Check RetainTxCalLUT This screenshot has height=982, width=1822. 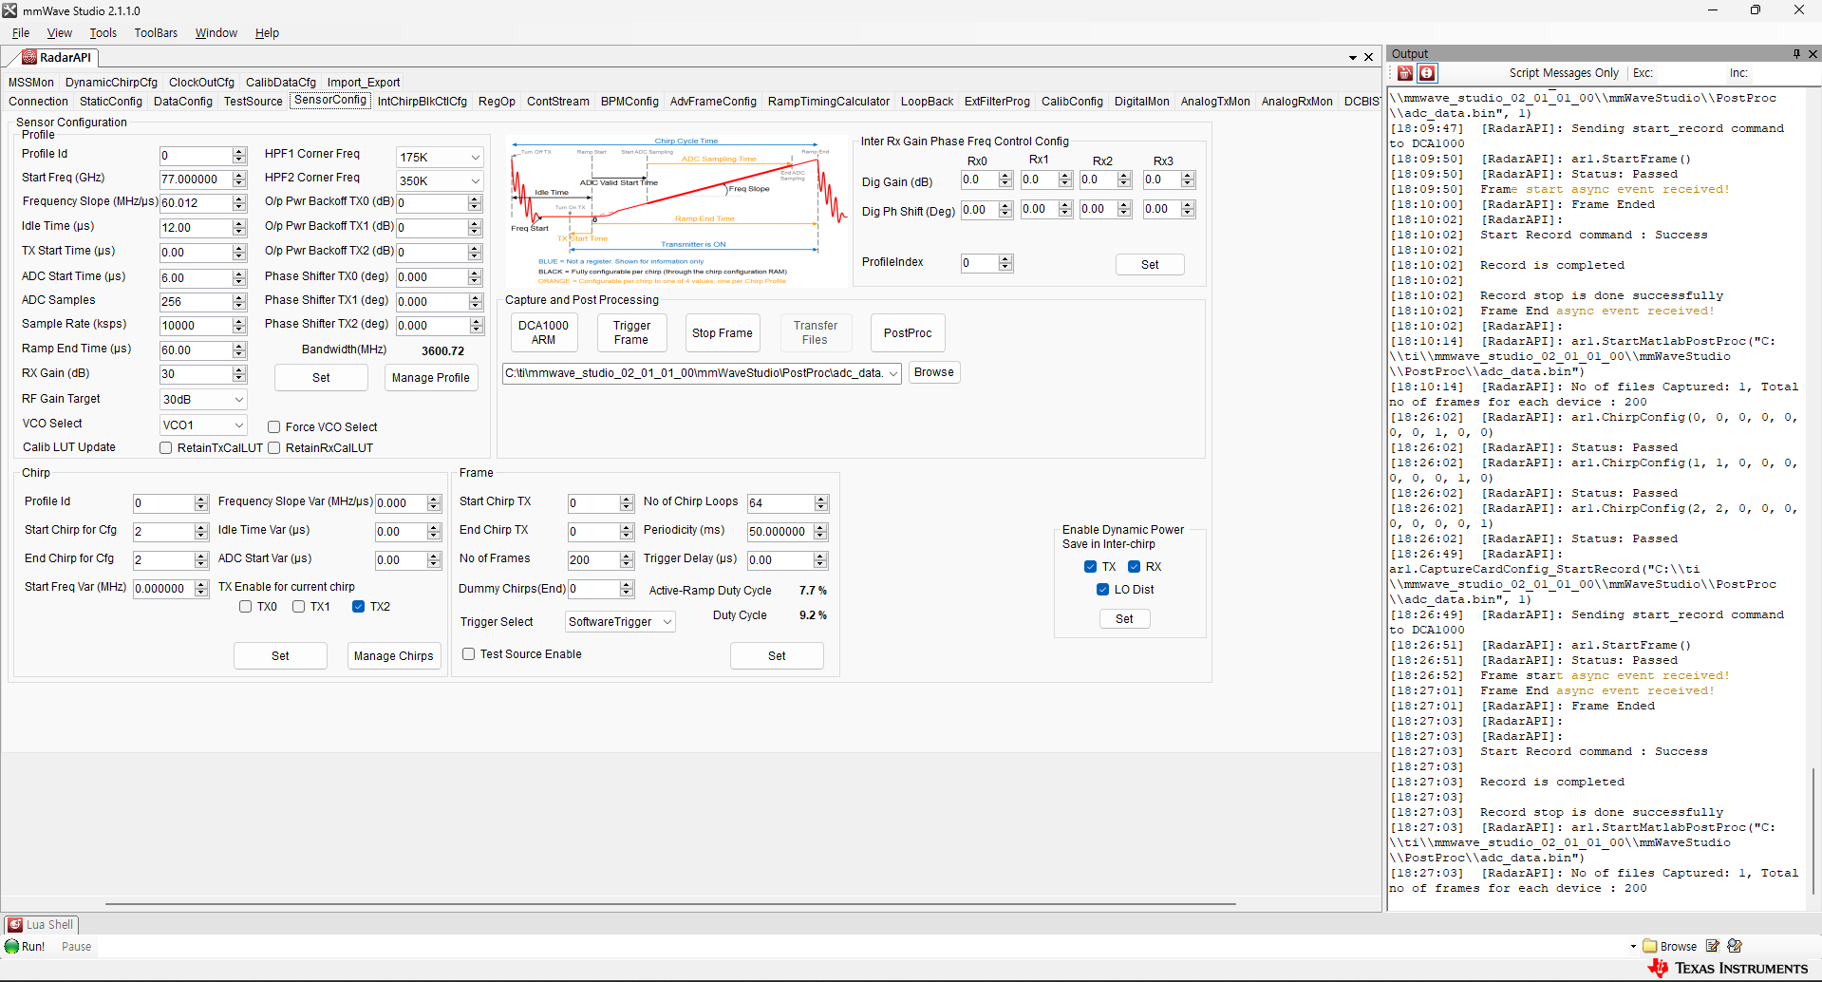pyautogui.click(x=165, y=448)
